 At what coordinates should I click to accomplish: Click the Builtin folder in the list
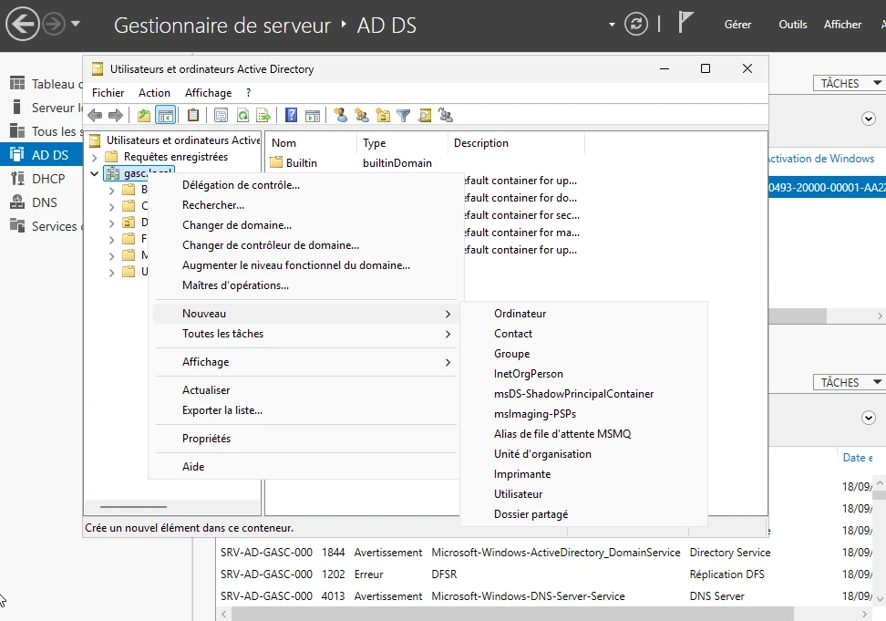[x=301, y=162]
